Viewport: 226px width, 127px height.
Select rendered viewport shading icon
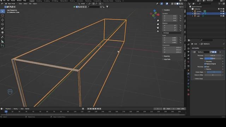[x=182, y=4]
